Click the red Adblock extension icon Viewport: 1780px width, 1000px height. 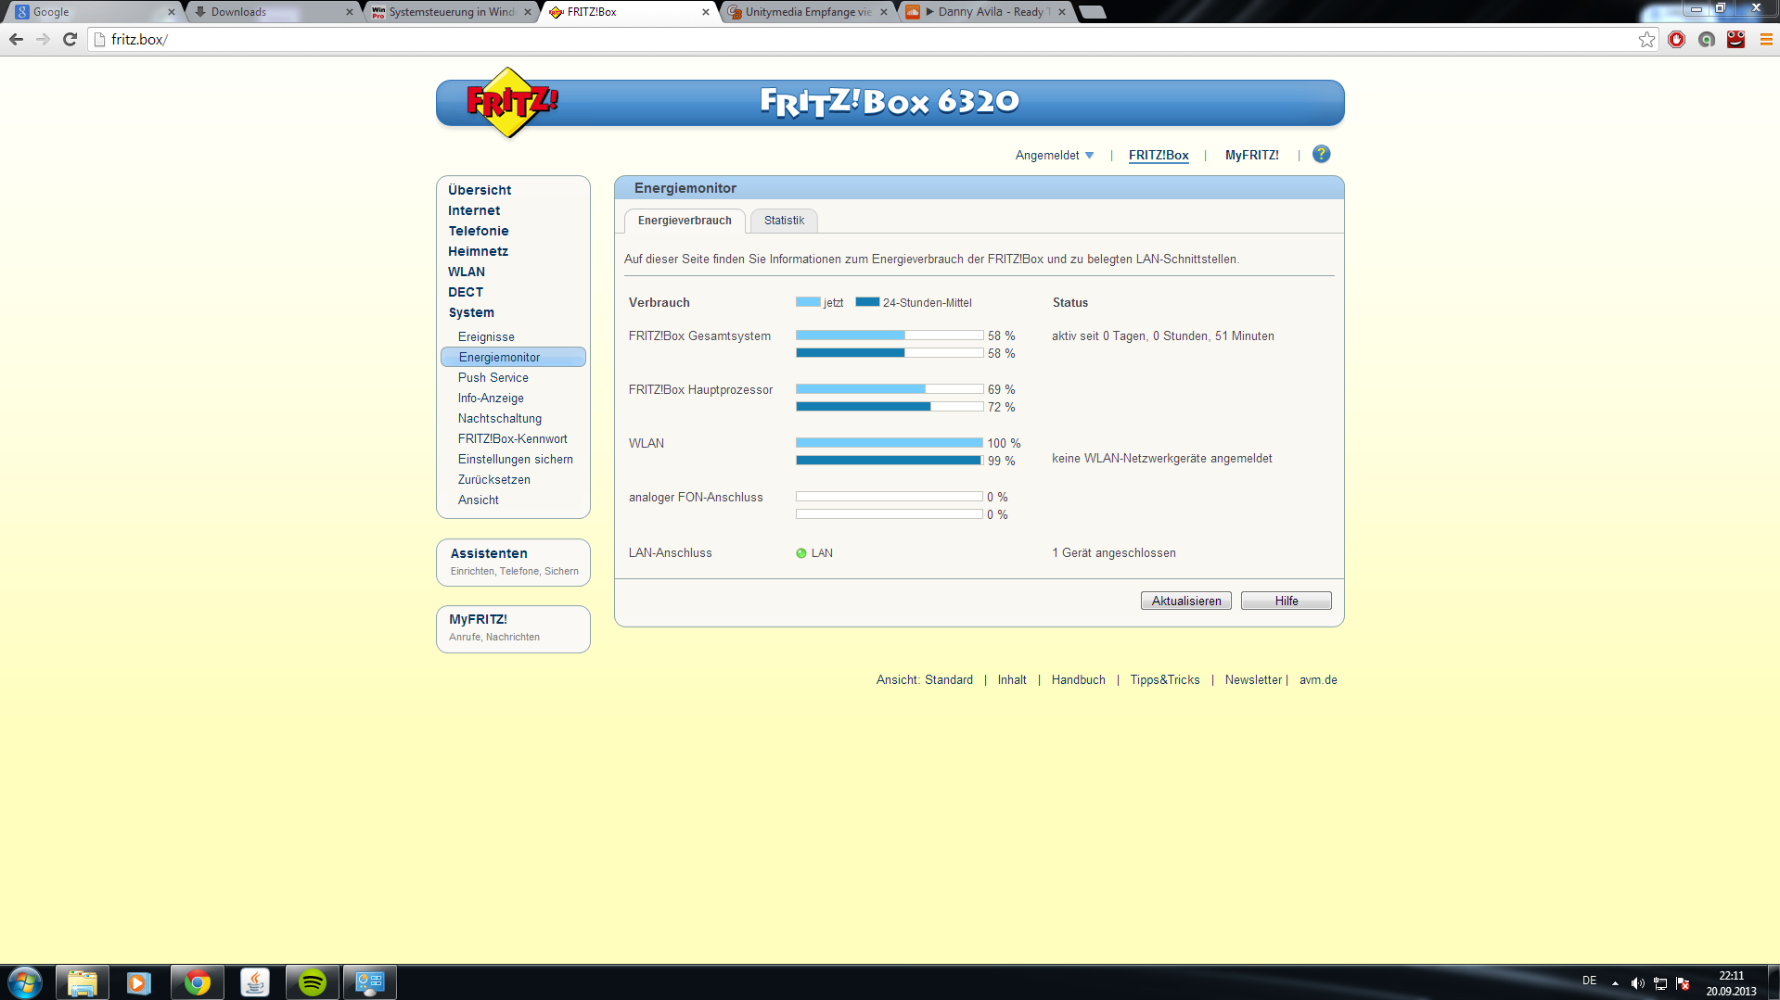click(x=1676, y=39)
